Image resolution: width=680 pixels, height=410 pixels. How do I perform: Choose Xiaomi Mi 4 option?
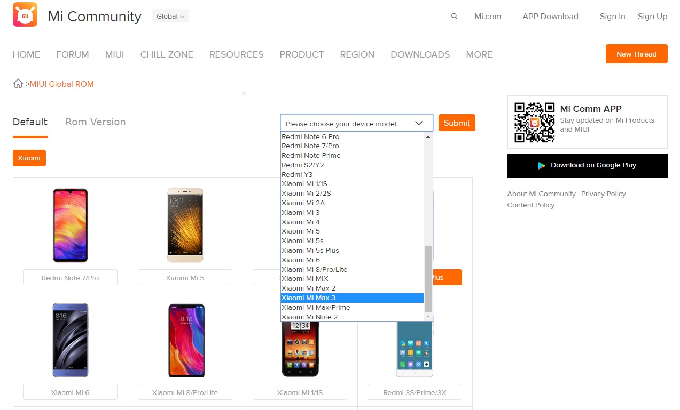click(x=352, y=222)
